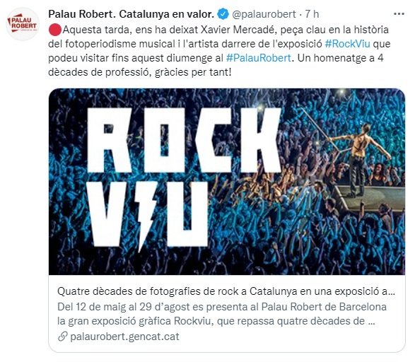Click the account name Palau Robert. Catalunya en valor.

131,14
